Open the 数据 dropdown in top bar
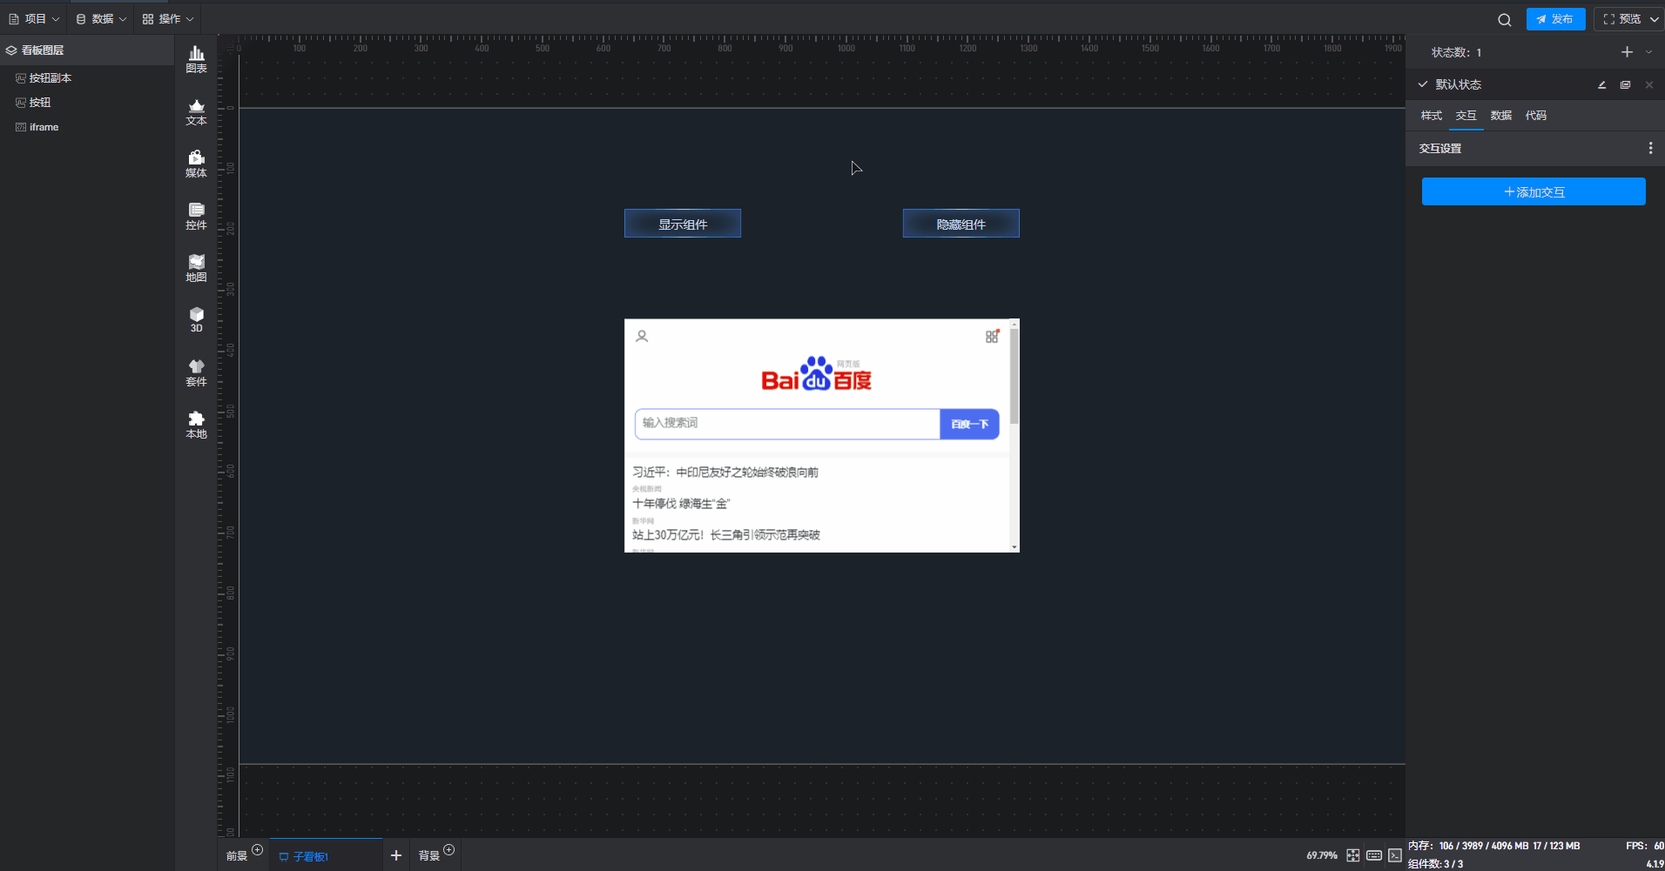This screenshot has width=1665, height=871. pos(101,19)
